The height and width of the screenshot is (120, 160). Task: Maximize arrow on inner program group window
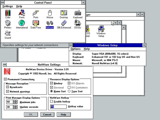(119, 23)
